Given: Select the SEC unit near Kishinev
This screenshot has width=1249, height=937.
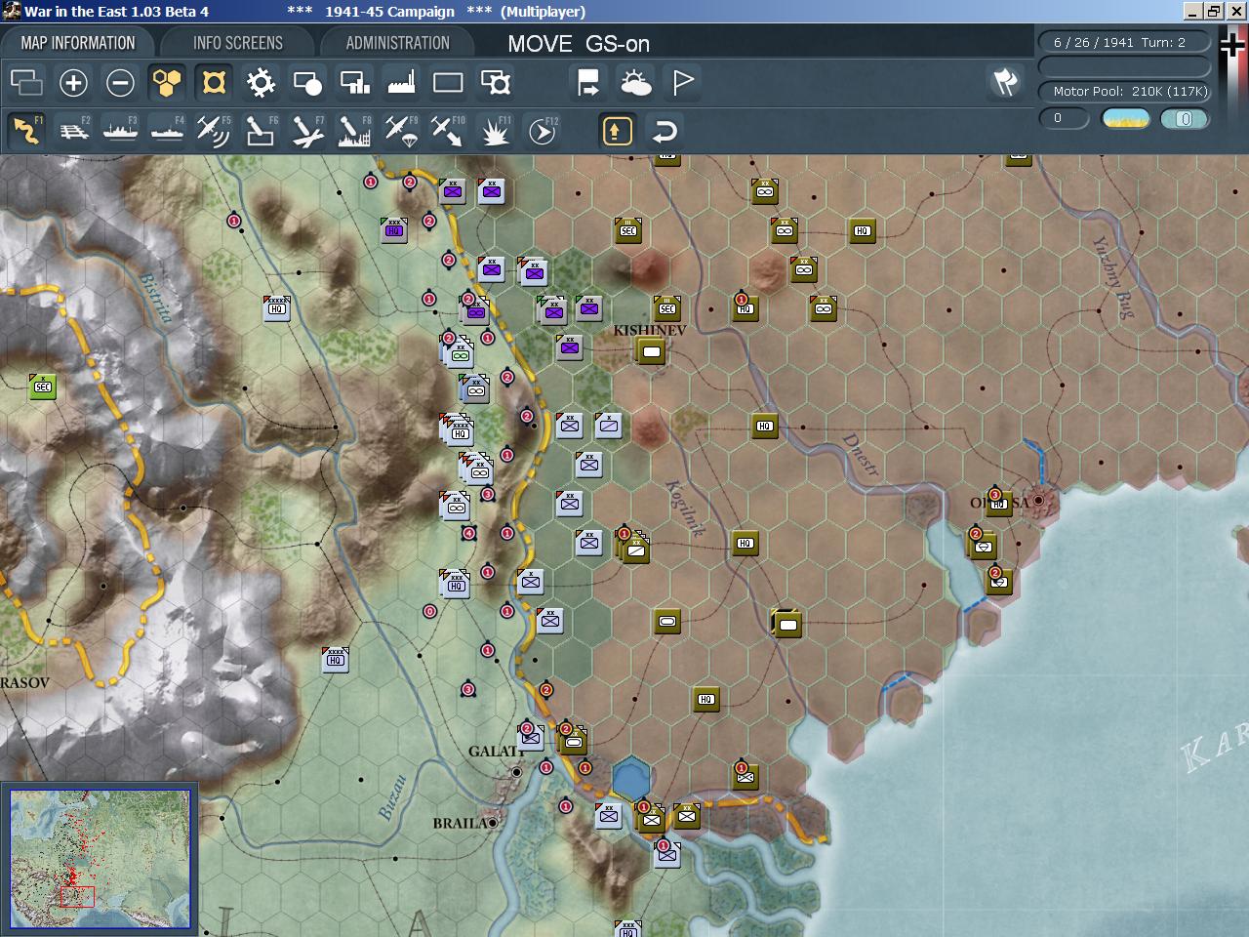Looking at the screenshot, I should [667, 308].
